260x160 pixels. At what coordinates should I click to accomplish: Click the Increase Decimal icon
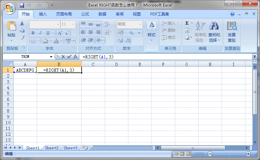coord(121,41)
